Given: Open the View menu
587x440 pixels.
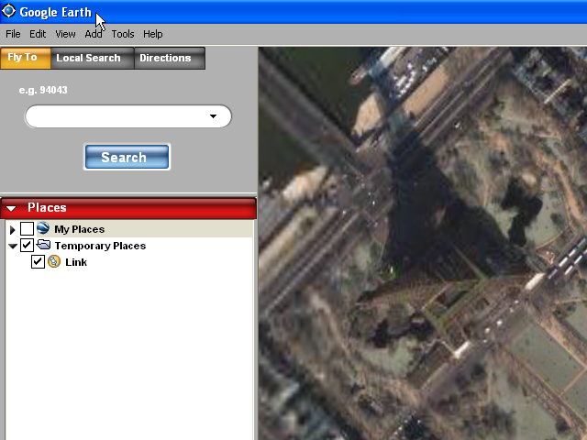Looking at the screenshot, I should click(x=65, y=34).
